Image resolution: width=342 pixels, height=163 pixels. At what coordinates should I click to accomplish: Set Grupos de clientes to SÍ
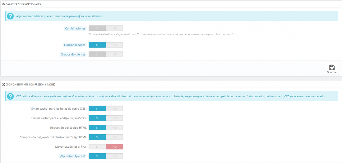[x=97, y=55]
